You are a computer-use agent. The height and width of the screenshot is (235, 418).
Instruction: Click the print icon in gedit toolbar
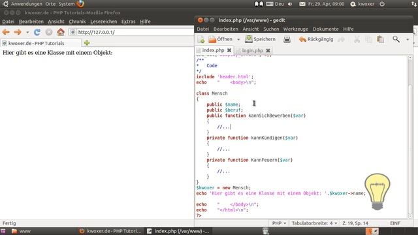click(x=287, y=39)
